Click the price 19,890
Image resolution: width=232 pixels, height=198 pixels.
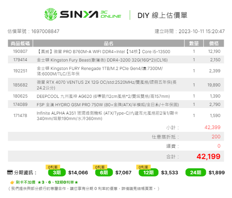point(214,85)
